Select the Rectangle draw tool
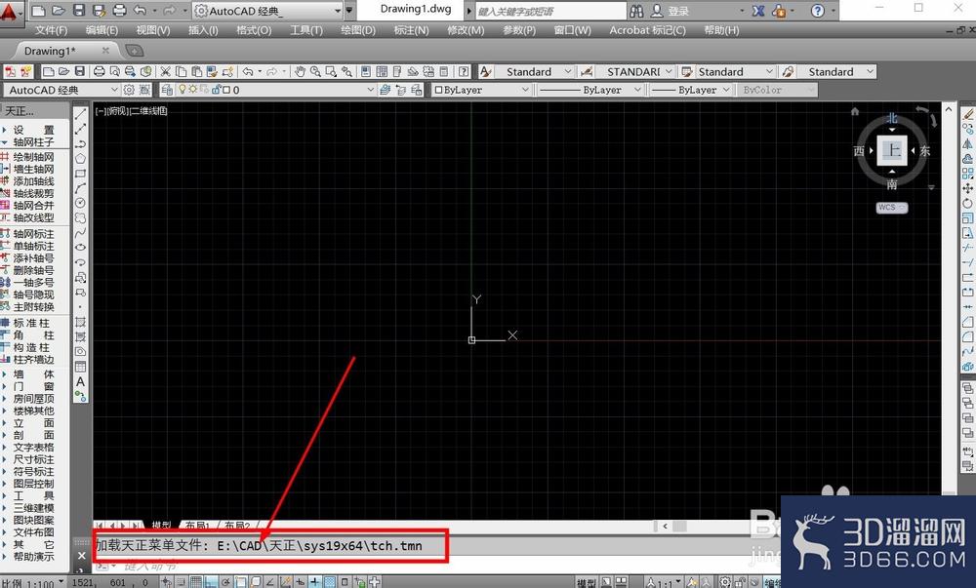 80,174
